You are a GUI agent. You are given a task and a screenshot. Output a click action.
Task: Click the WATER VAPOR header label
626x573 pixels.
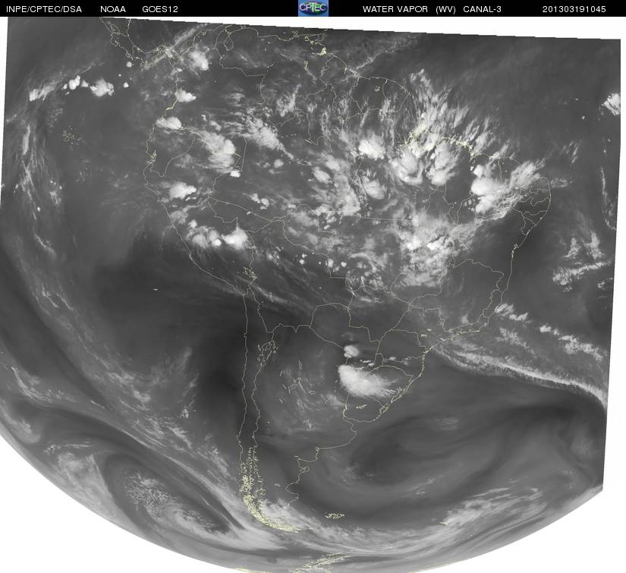[x=395, y=9]
